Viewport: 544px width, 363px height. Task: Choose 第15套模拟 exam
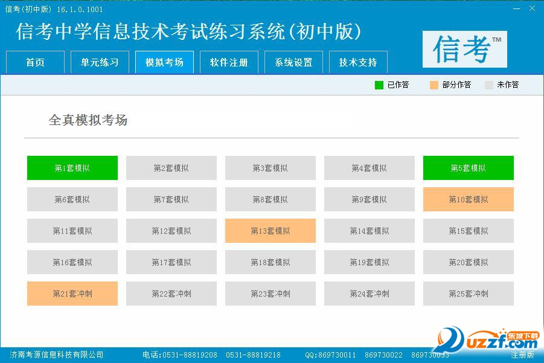(469, 231)
